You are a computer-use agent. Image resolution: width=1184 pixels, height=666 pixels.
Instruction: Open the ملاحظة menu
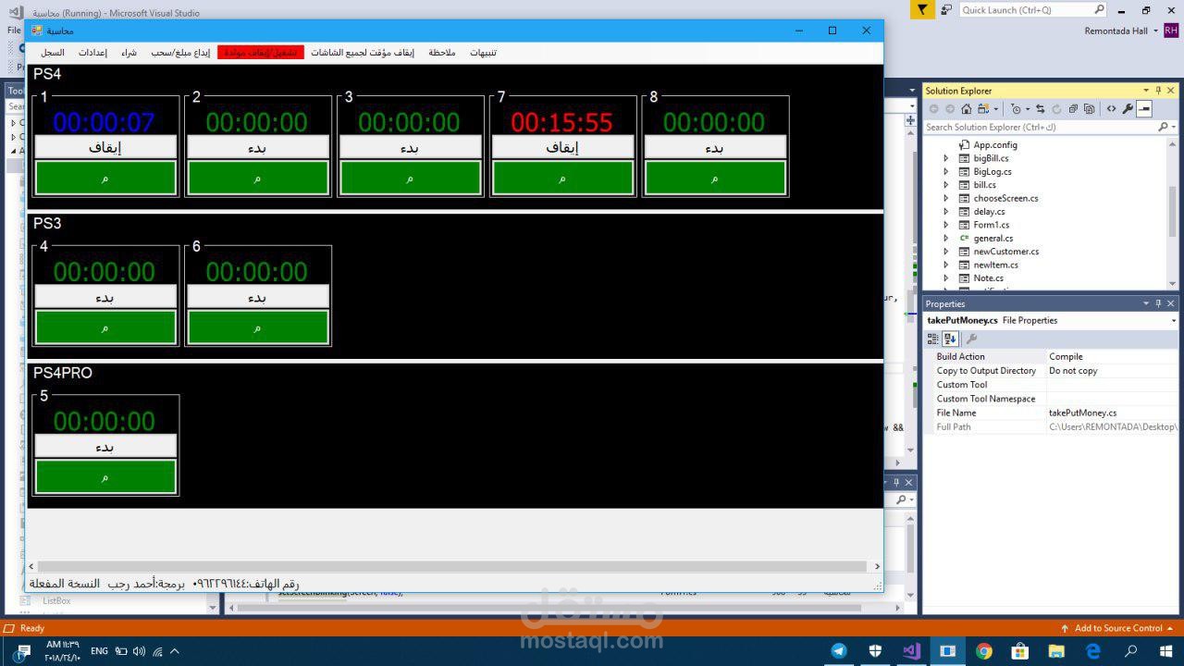[442, 53]
